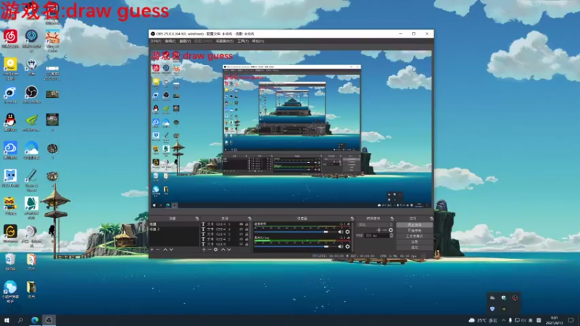Click the desktop audio volume slider
This screenshot has height=326, width=580.
click(295, 232)
